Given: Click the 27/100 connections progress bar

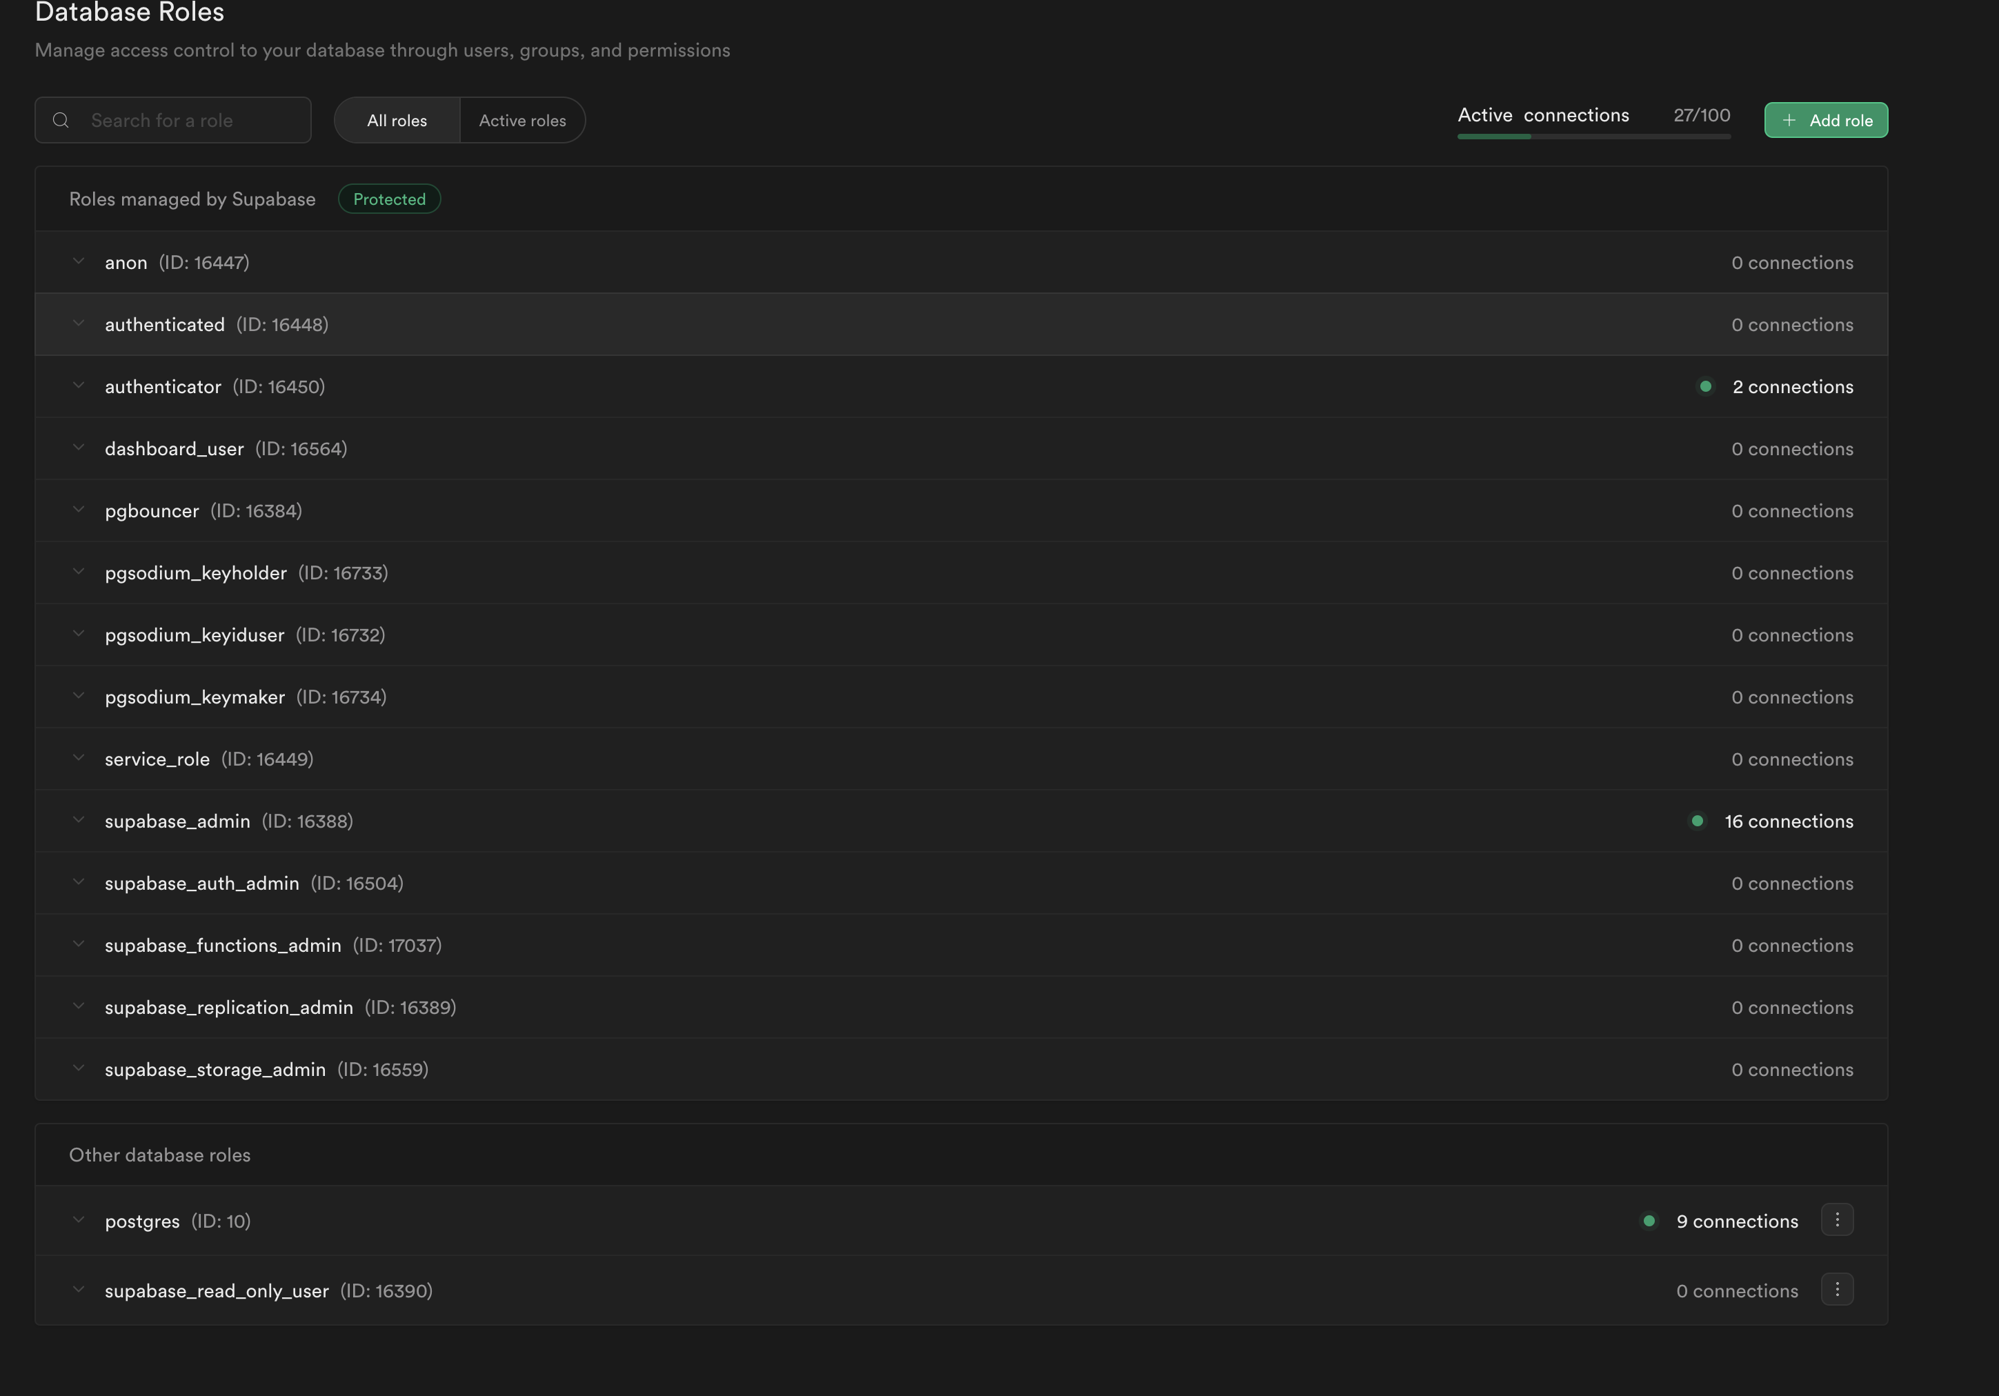Looking at the screenshot, I should click(1593, 136).
